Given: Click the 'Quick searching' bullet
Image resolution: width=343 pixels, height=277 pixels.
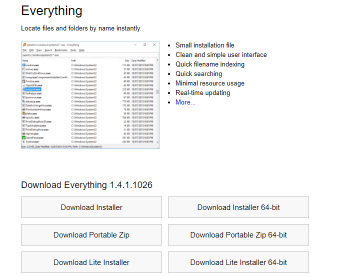Looking at the screenshot, I should click(x=199, y=73).
